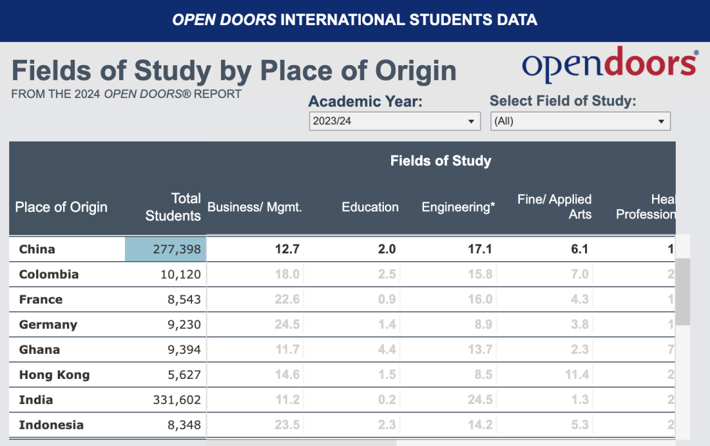Click the opendoors logo

pos(610,65)
